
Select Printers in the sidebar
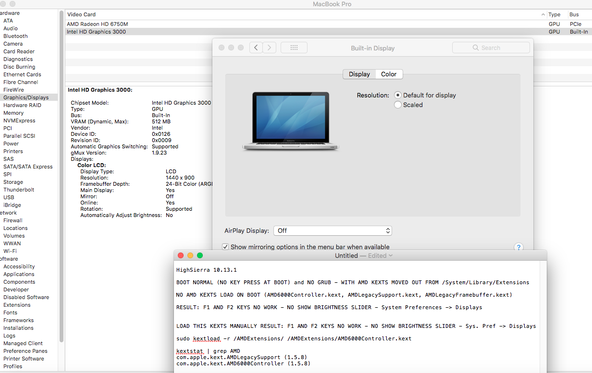tap(13, 151)
